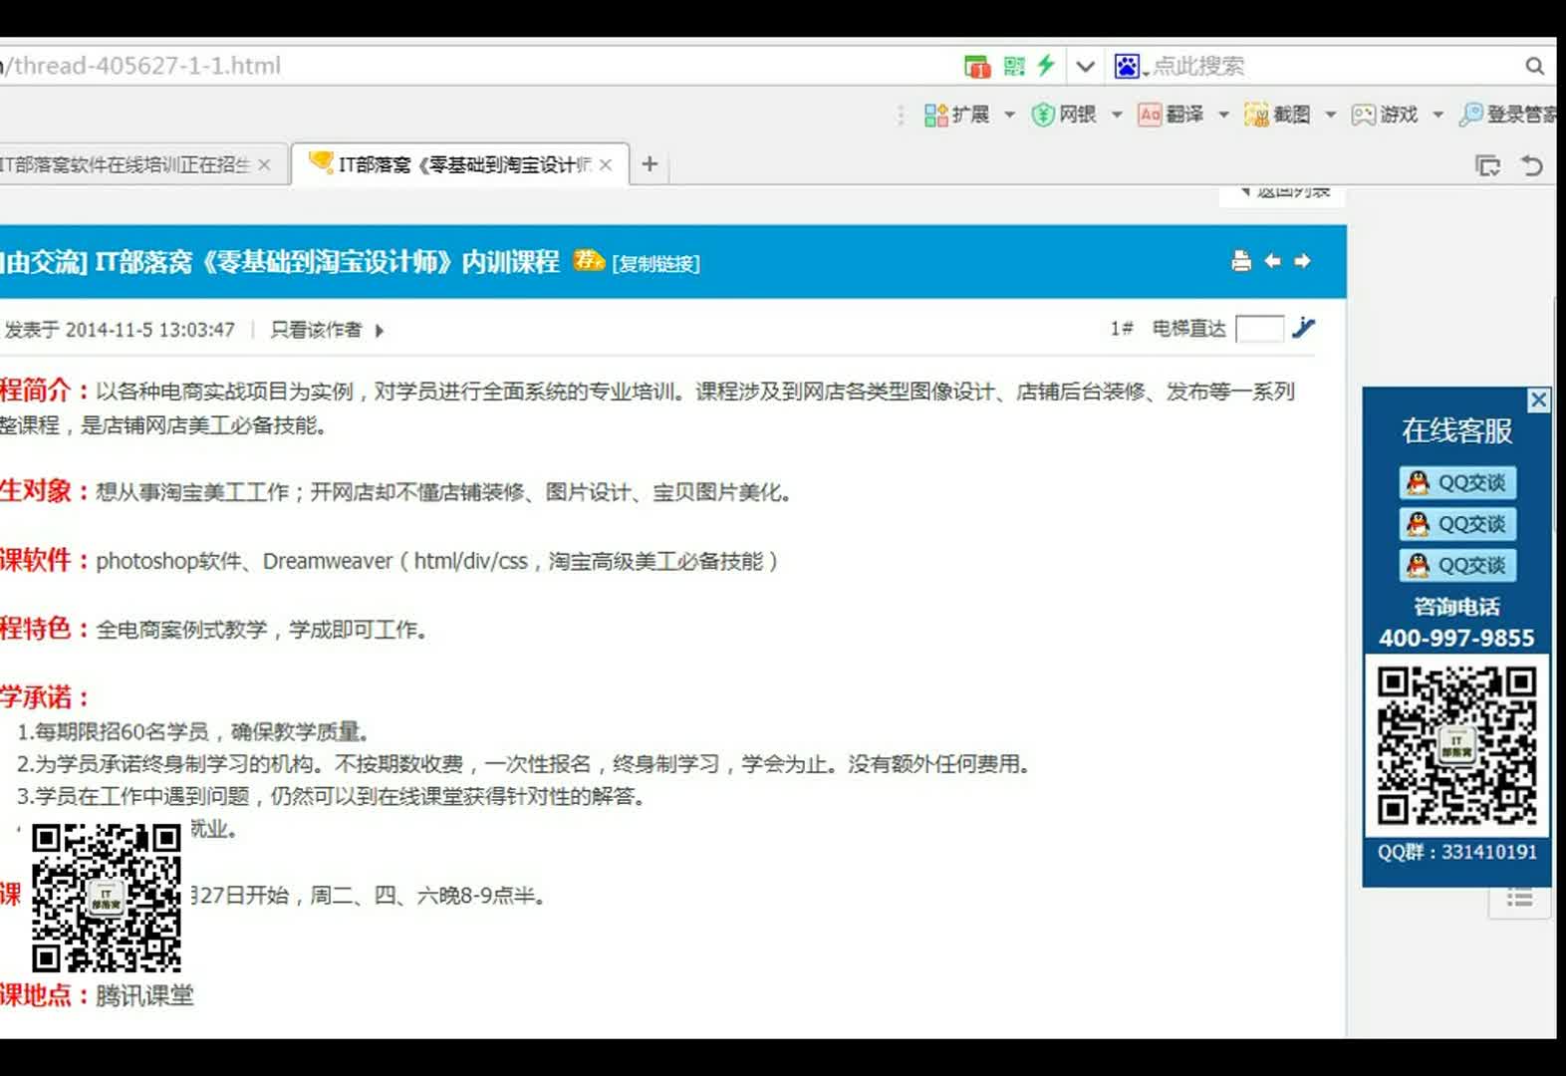Click the page URL thread-405627-1-1.html

(x=147, y=66)
